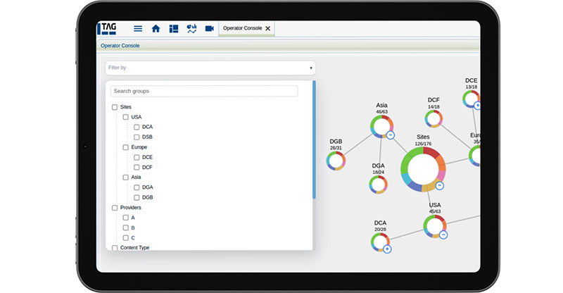Open the layout panels icon
563x293 pixels.
coord(173,29)
